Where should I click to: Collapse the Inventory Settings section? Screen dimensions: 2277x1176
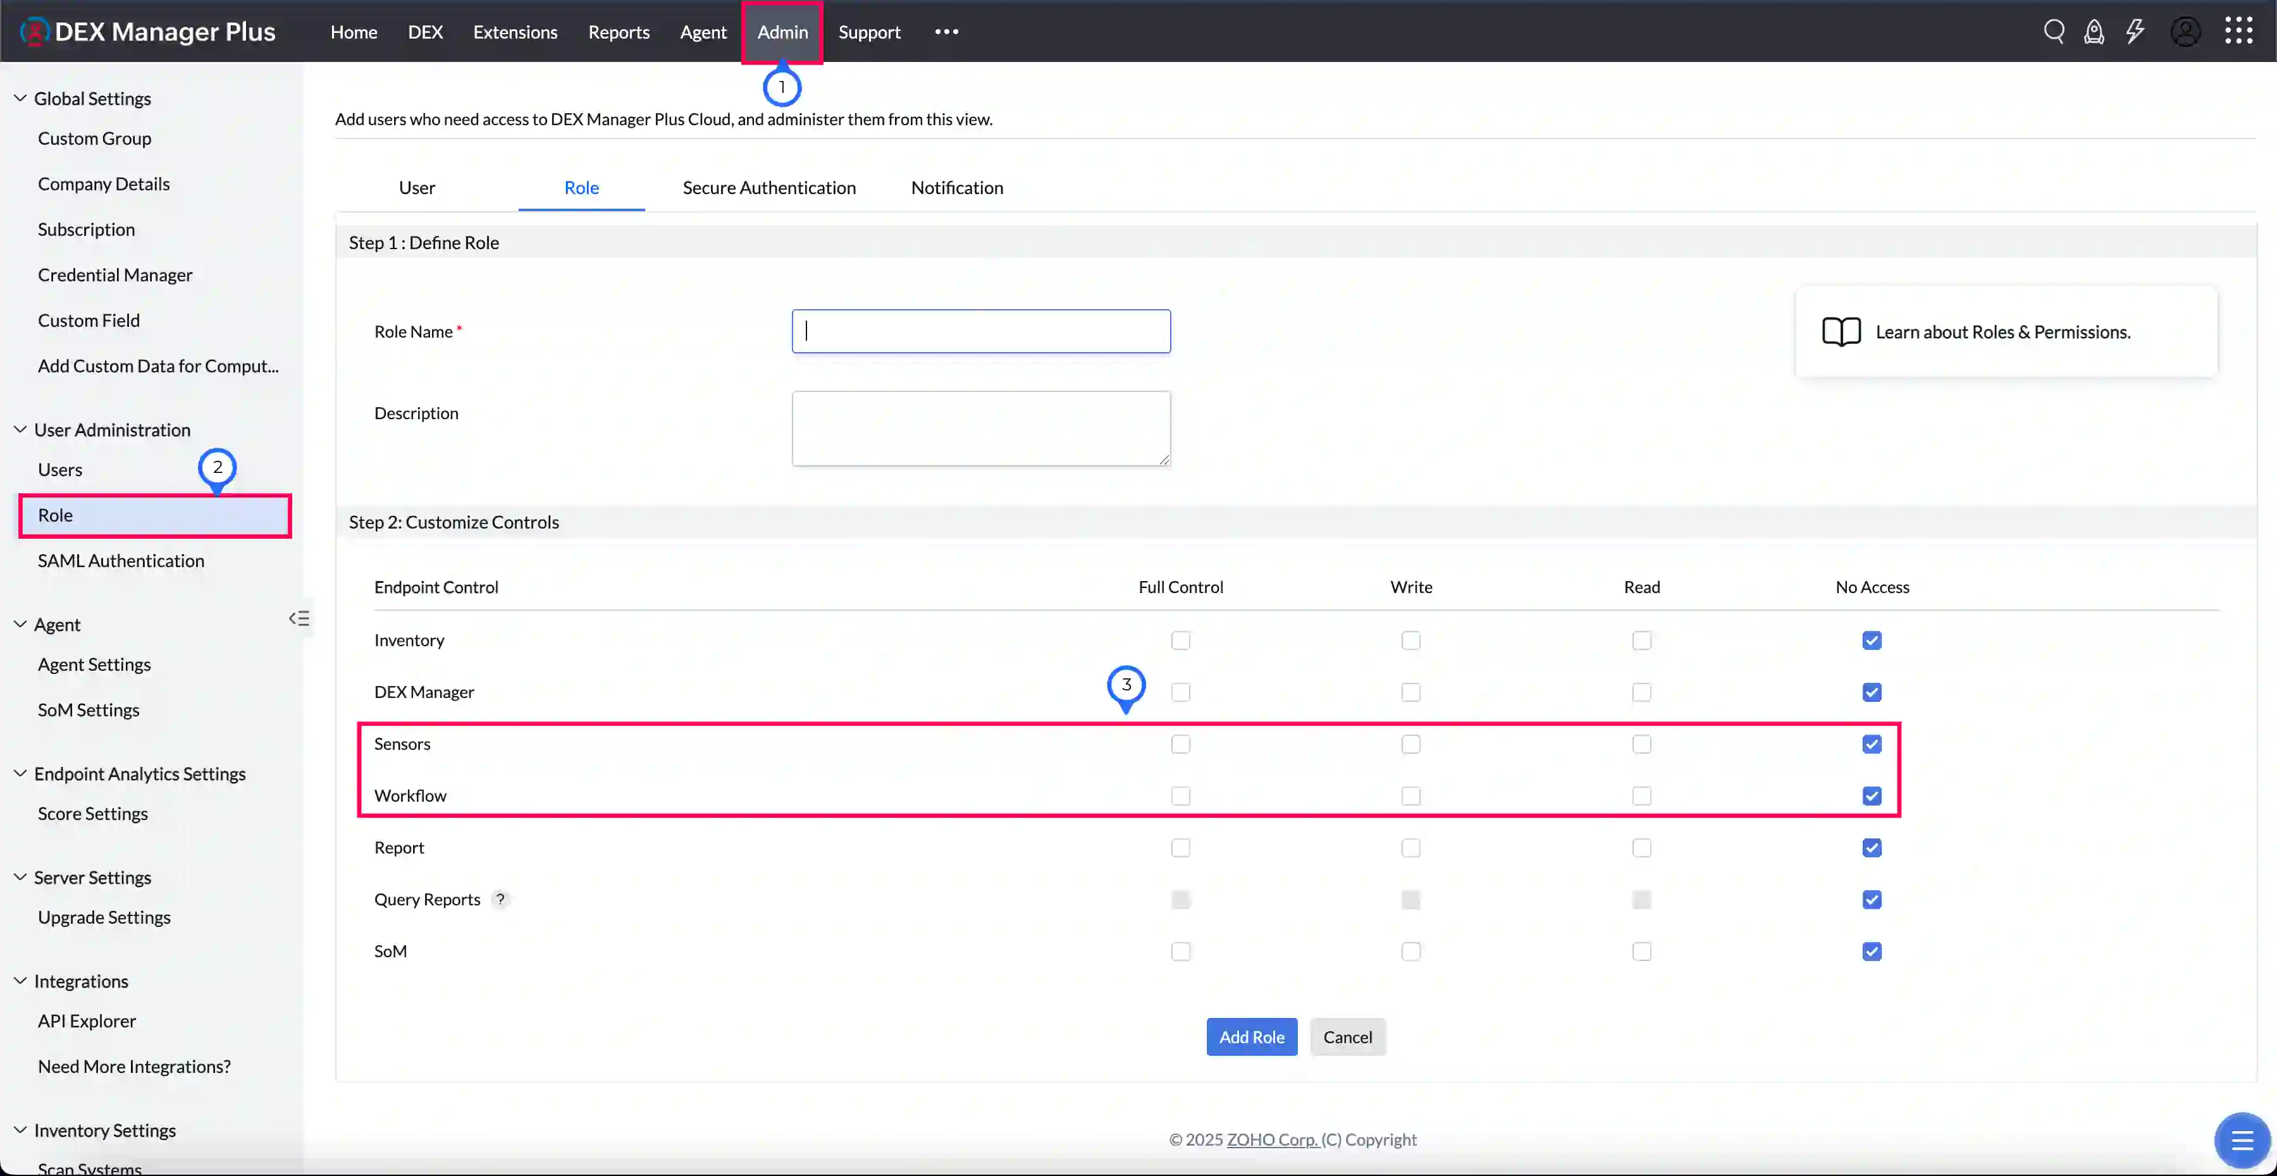[20, 1130]
